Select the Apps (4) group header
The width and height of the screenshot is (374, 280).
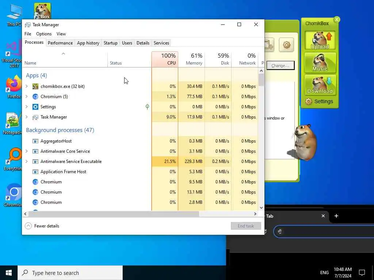[x=37, y=75]
